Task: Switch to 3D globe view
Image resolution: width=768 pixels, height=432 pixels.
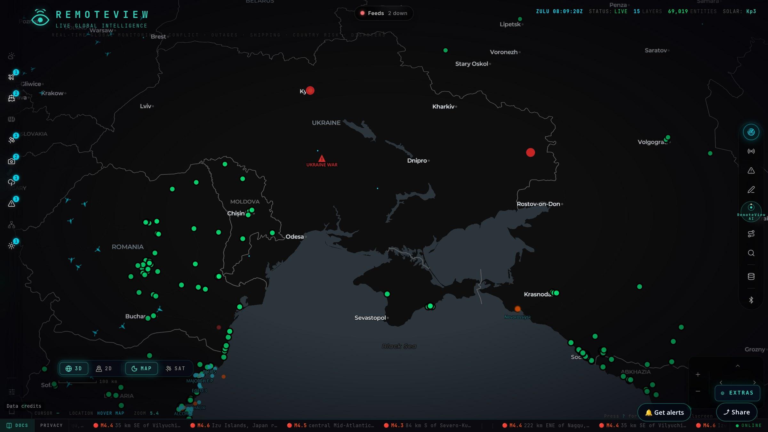Action: point(74,368)
